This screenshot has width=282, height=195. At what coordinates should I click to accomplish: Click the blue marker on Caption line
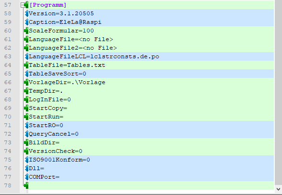pyautogui.click(x=26, y=22)
